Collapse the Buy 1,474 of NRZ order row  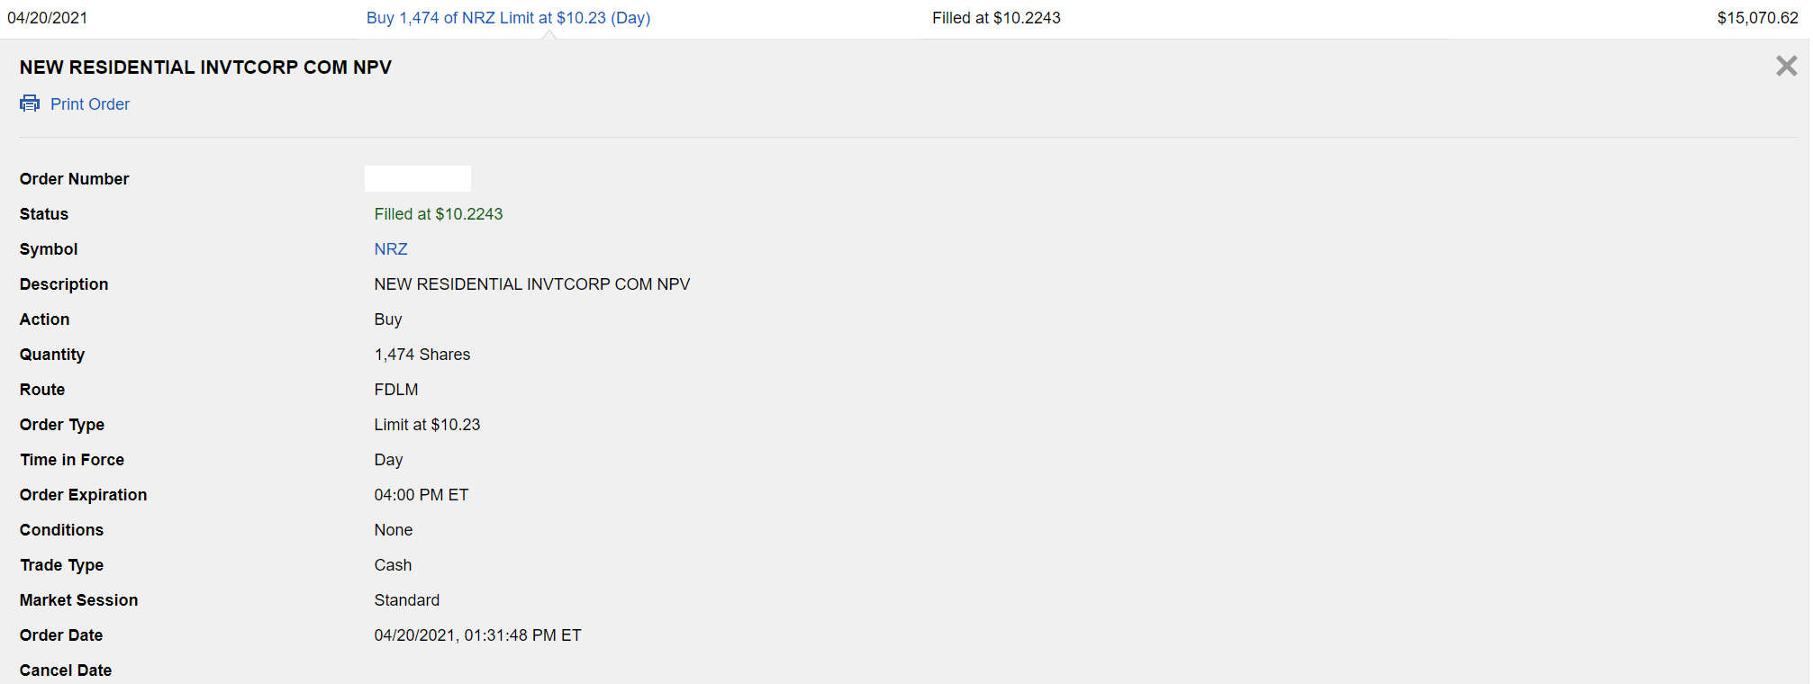pos(508,18)
